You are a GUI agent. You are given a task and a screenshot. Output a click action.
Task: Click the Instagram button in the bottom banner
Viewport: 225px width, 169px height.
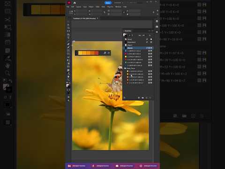point(149,166)
